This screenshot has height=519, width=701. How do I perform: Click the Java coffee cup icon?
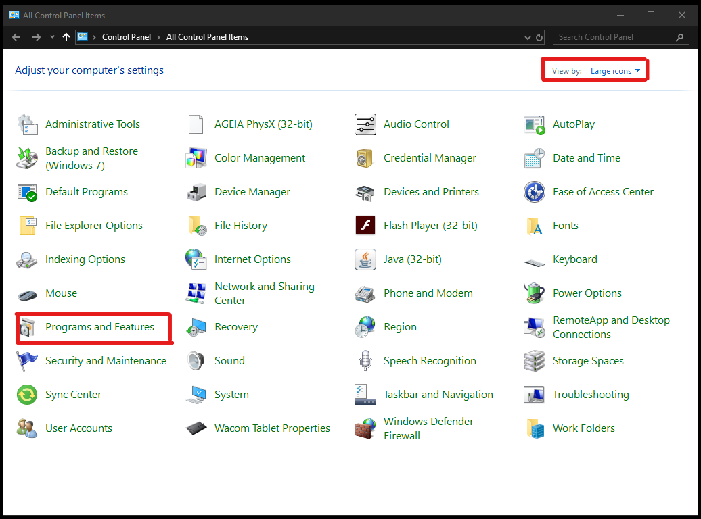365,259
